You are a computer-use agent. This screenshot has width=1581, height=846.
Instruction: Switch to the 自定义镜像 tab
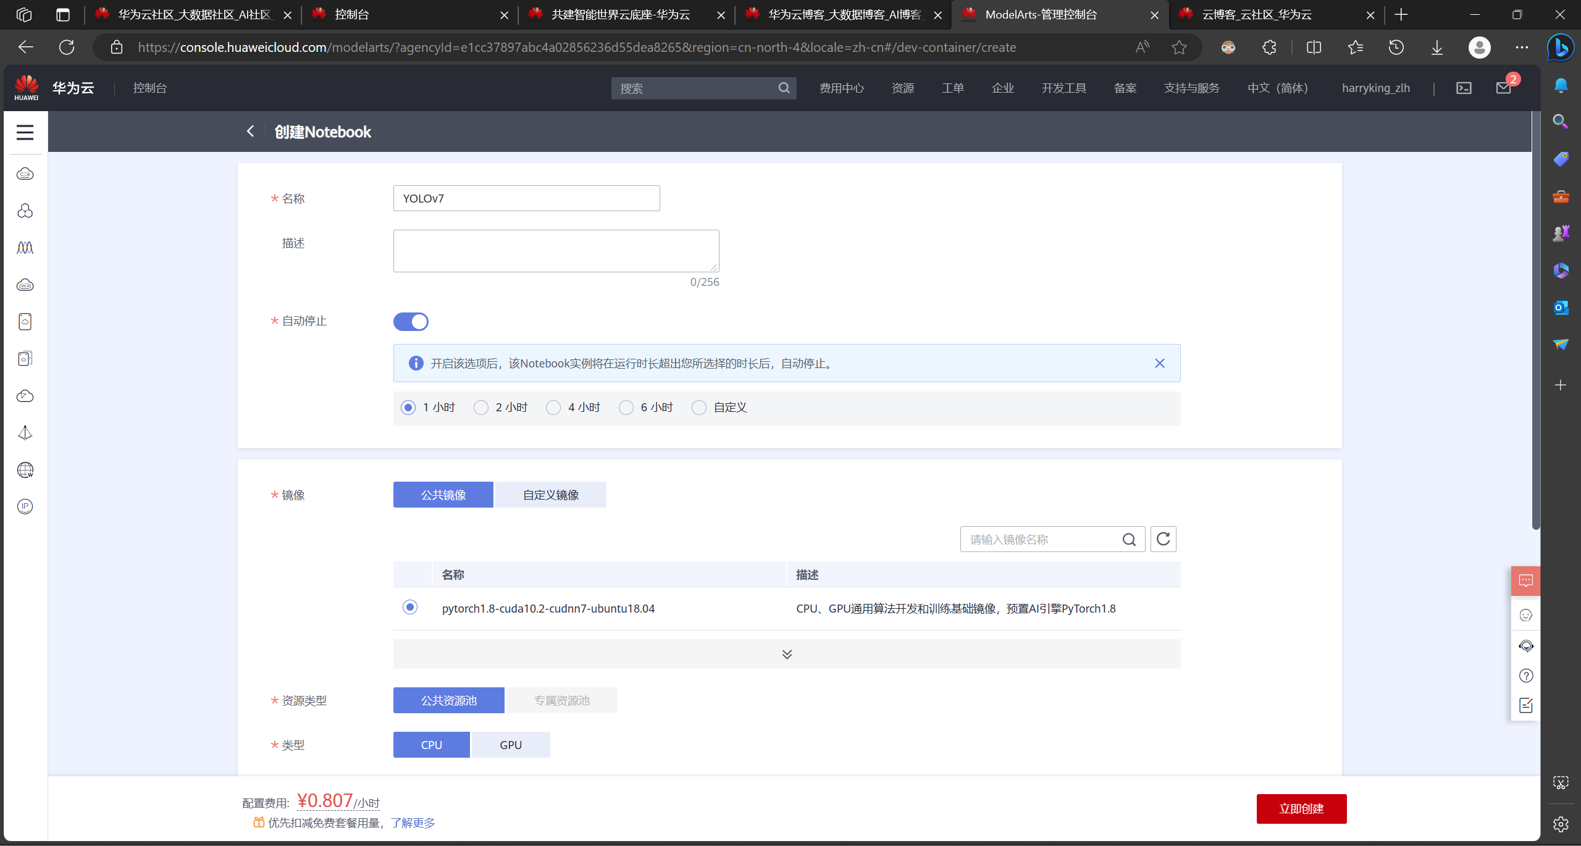[550, 495]
